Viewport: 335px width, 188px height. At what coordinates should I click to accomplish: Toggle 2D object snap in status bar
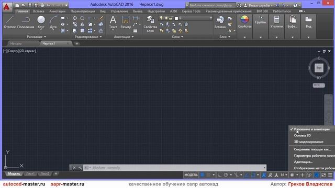(x=253, y=175)
